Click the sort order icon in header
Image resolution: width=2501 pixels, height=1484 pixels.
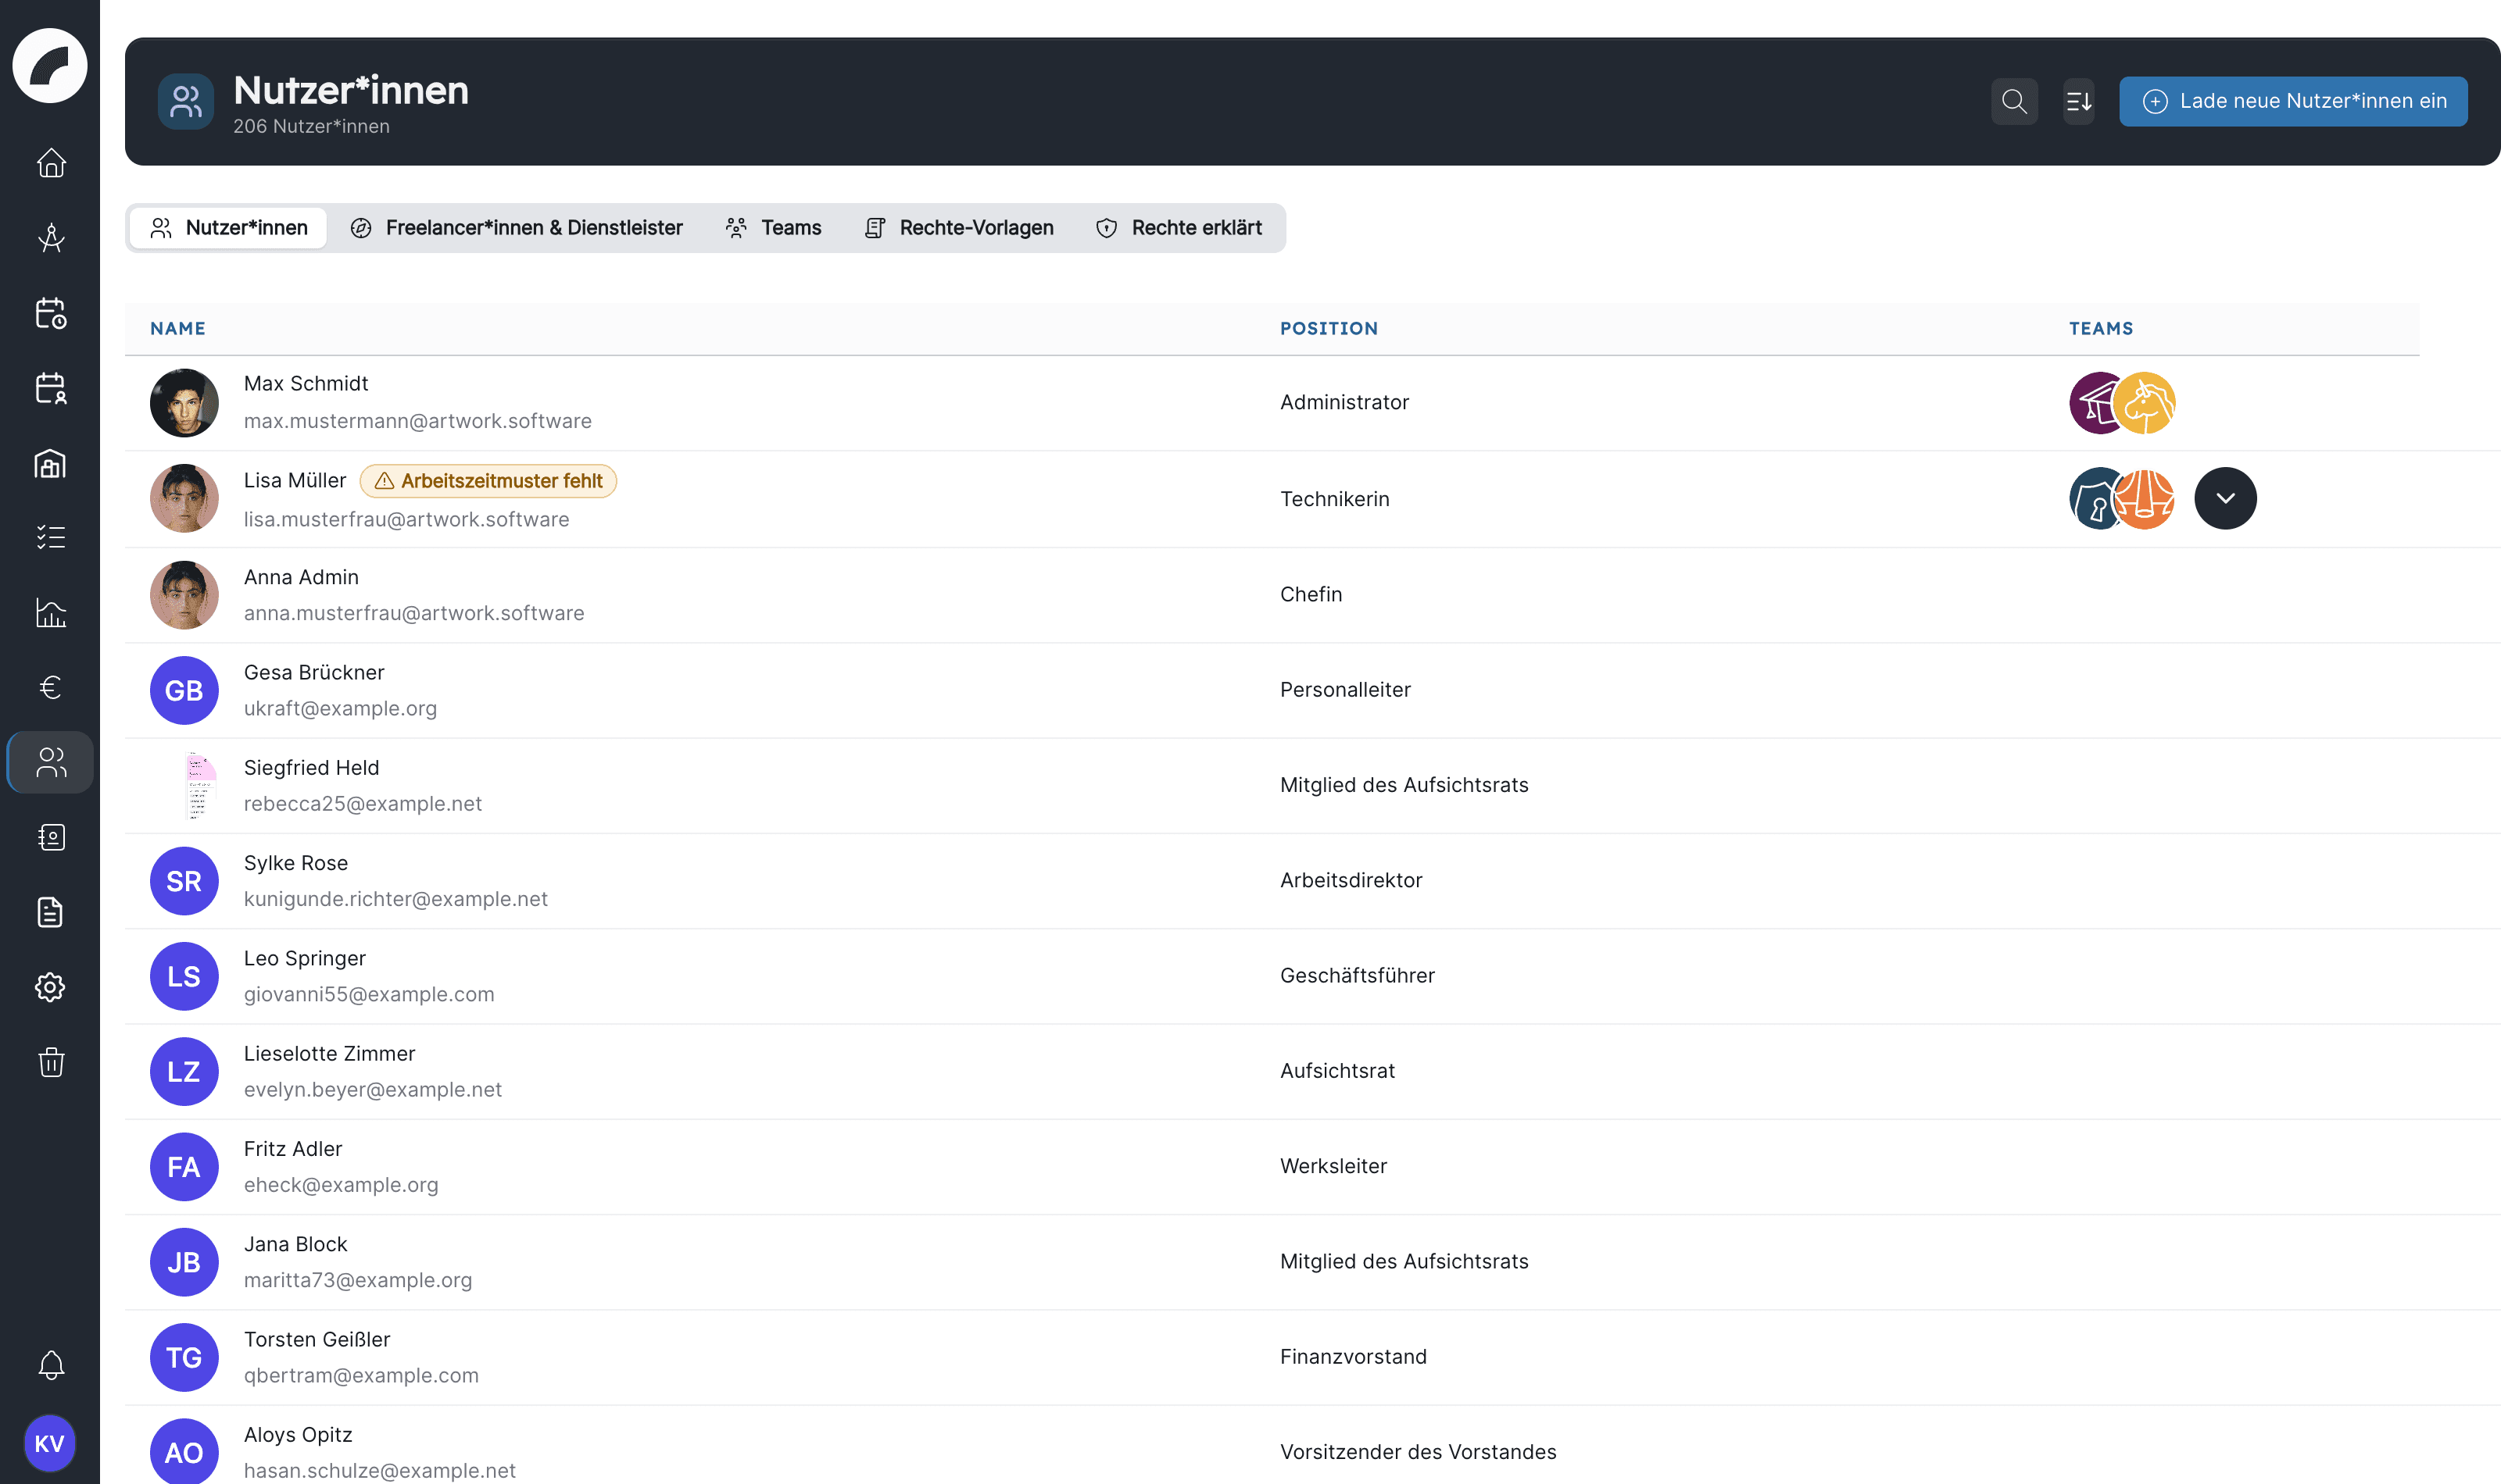point(2079,101)
